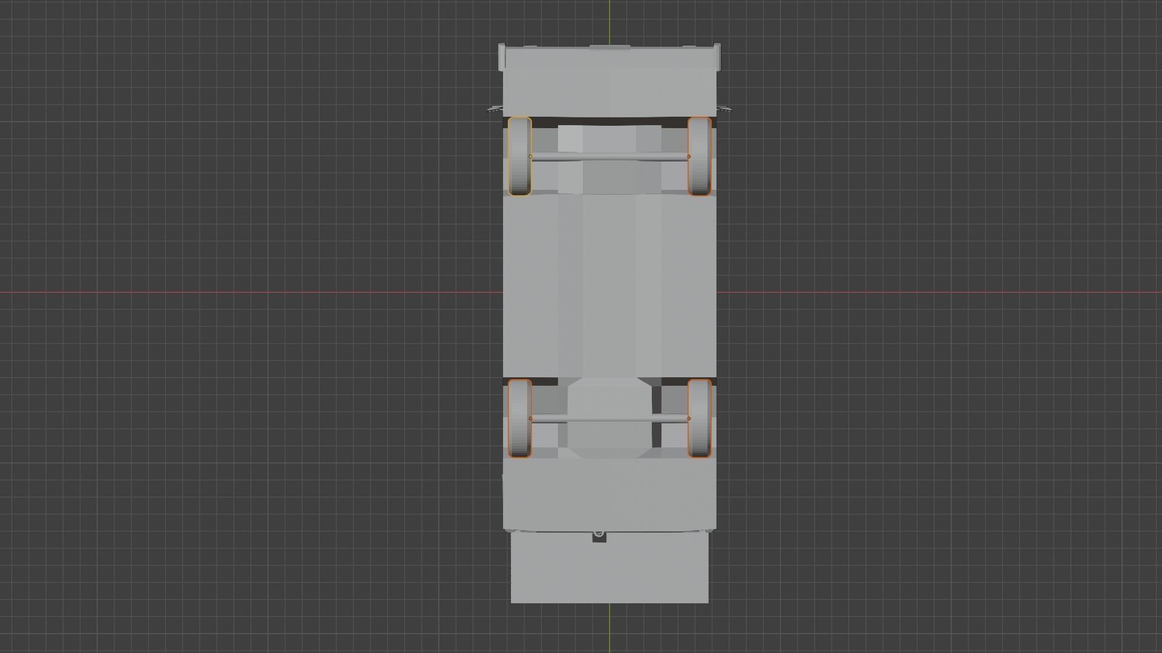
Task: Click the small dark hitch box under the body
Action: click(599, 538)
